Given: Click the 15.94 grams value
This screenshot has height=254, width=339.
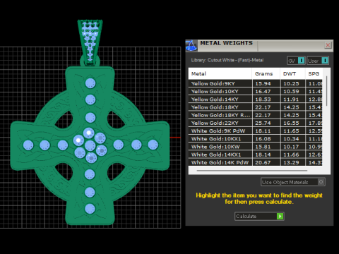Looking at the screenshot, I should [263, 83].
